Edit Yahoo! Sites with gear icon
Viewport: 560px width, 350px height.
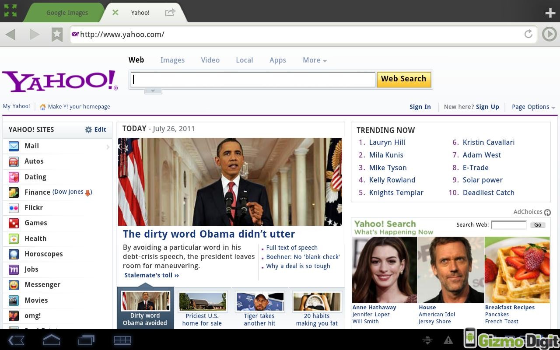tap(95, 129)
